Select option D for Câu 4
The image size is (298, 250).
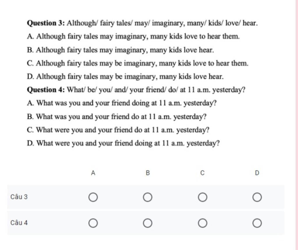(257, 223)
